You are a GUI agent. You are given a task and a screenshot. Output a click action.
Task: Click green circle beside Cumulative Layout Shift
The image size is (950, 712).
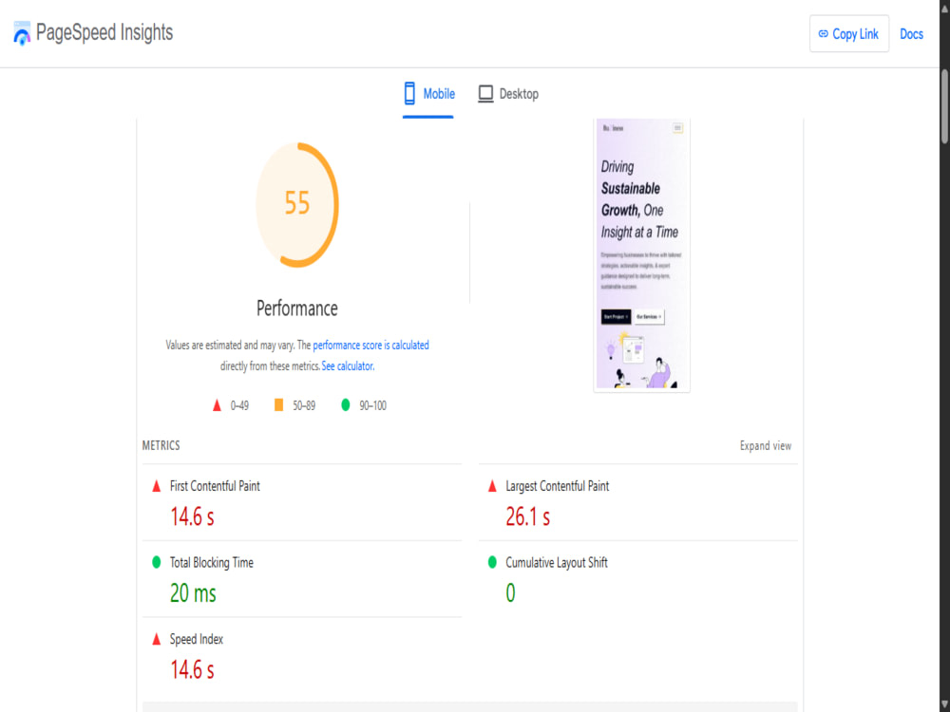492,562
